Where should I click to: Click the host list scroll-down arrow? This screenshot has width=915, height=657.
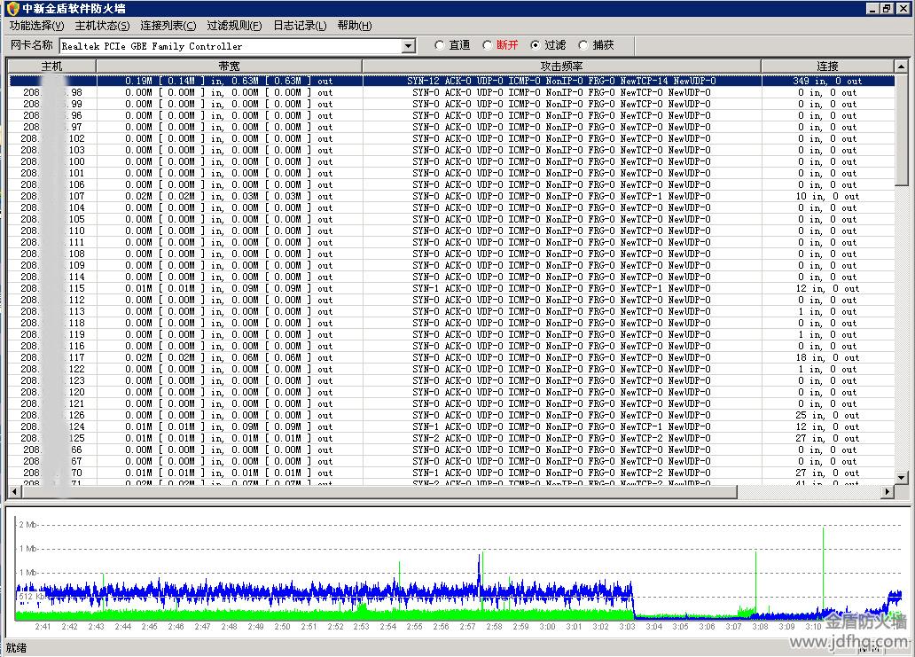902,478
